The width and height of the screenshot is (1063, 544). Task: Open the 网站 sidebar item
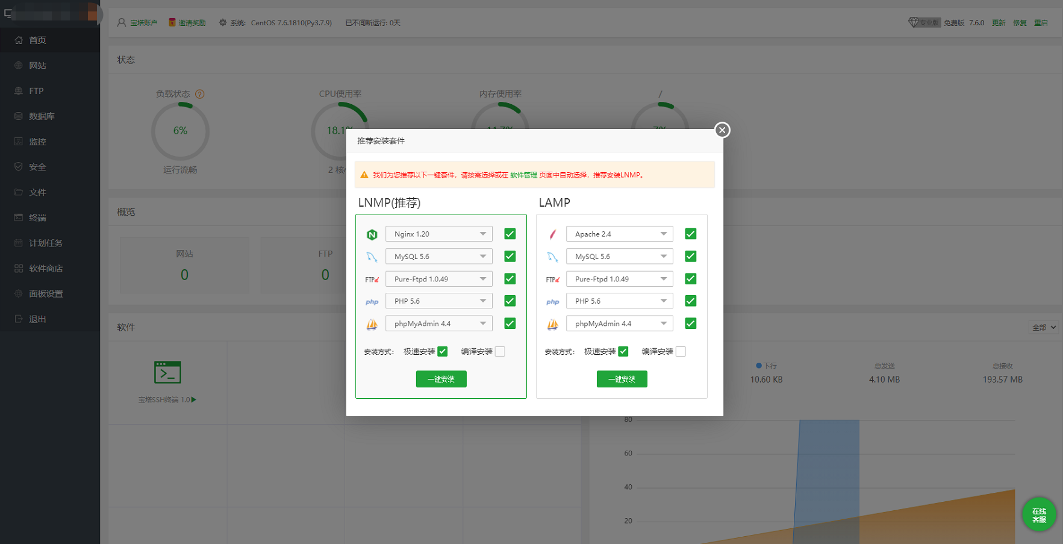coord(50,65)
